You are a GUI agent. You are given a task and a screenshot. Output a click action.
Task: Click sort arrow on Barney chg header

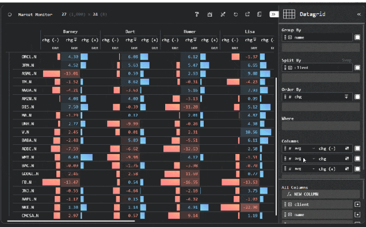76,40
